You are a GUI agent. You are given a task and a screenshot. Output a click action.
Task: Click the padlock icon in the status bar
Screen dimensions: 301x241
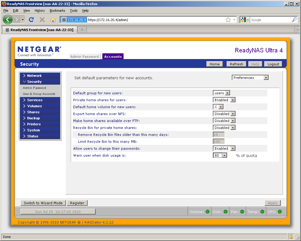point(291,237)
